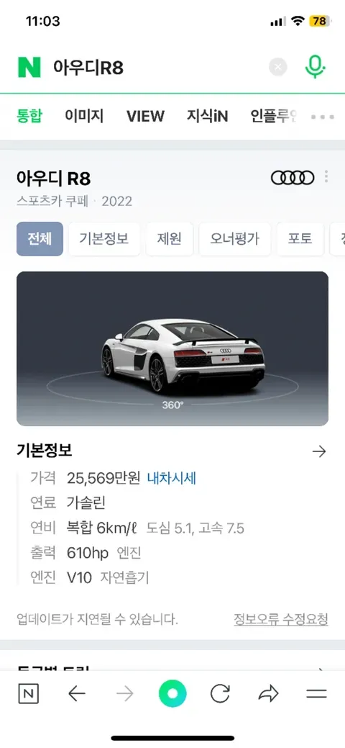Image resolution: width=345 pixels, height=748 pixels.
Task: Tap the Naver home N icon in bottom bar
Action: (29, 694)
